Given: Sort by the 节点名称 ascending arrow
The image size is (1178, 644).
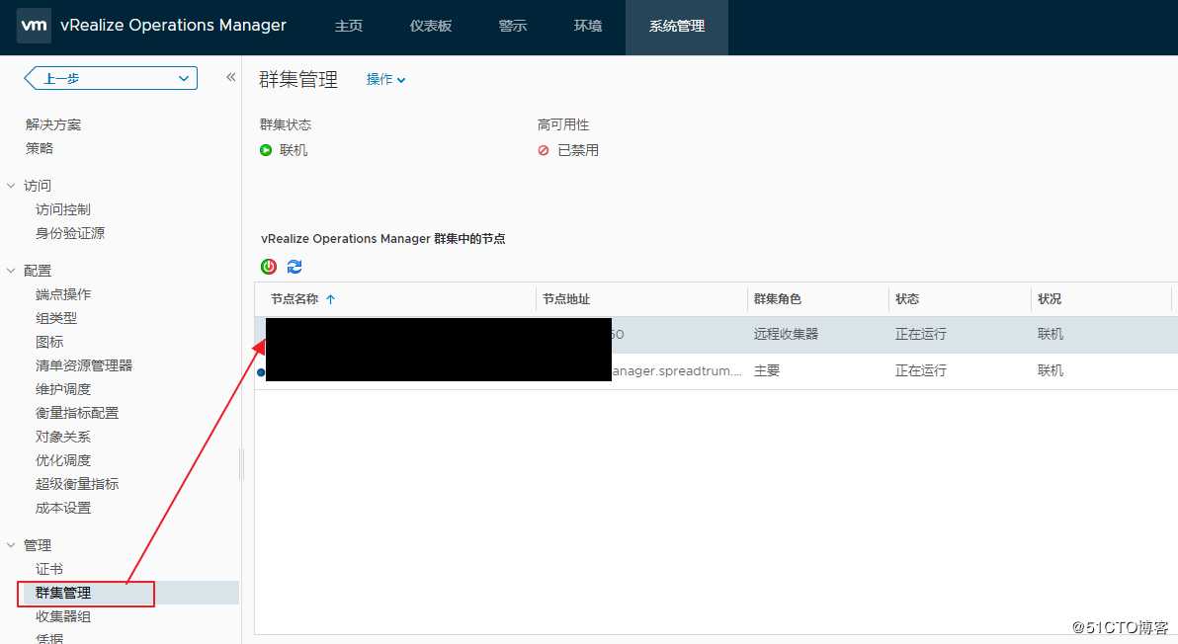Looking at the screenshot, I should click(x=330, y=298).
